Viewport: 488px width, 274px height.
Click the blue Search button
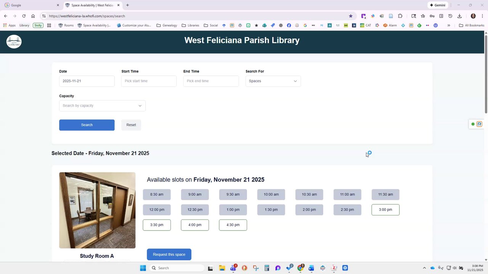tap(87, 125)
